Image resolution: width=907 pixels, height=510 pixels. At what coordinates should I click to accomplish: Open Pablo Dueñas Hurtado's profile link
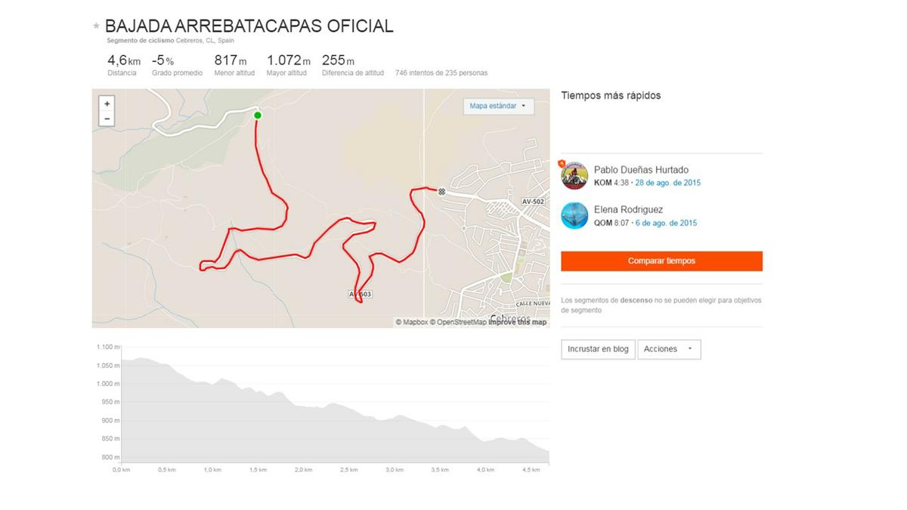[x=641, y=170]
